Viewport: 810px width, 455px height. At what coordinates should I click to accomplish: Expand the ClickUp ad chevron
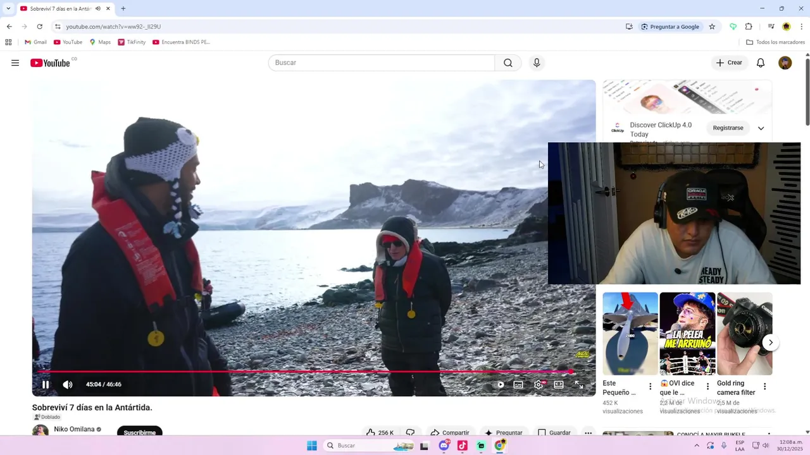(x=761, y=128)
